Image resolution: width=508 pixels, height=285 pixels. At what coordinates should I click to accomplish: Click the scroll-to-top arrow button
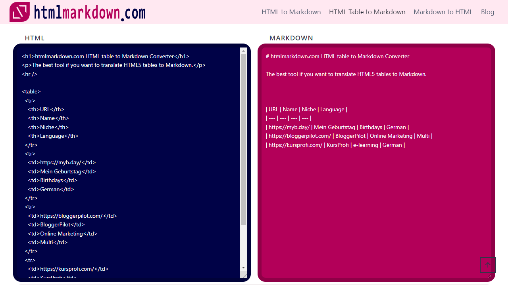(488, 265)
